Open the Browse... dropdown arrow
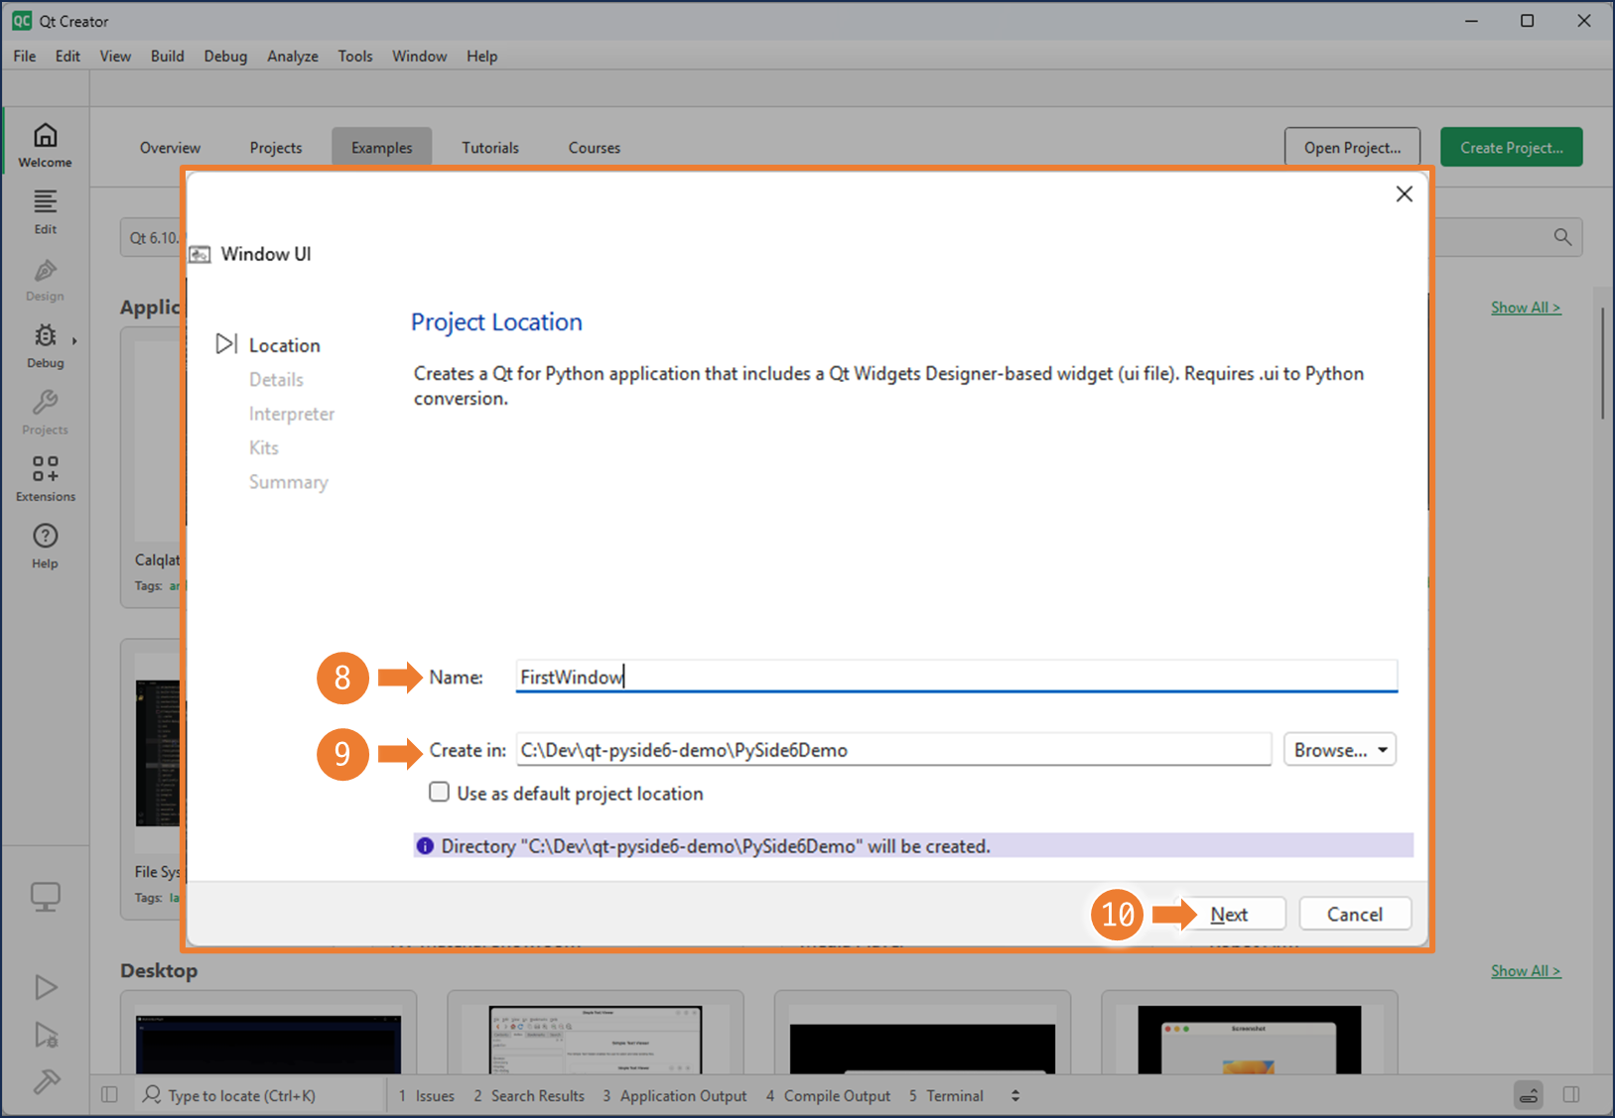This screenshot has height=1118, width=1615. pyautogui.click(x=1383, y=750)
